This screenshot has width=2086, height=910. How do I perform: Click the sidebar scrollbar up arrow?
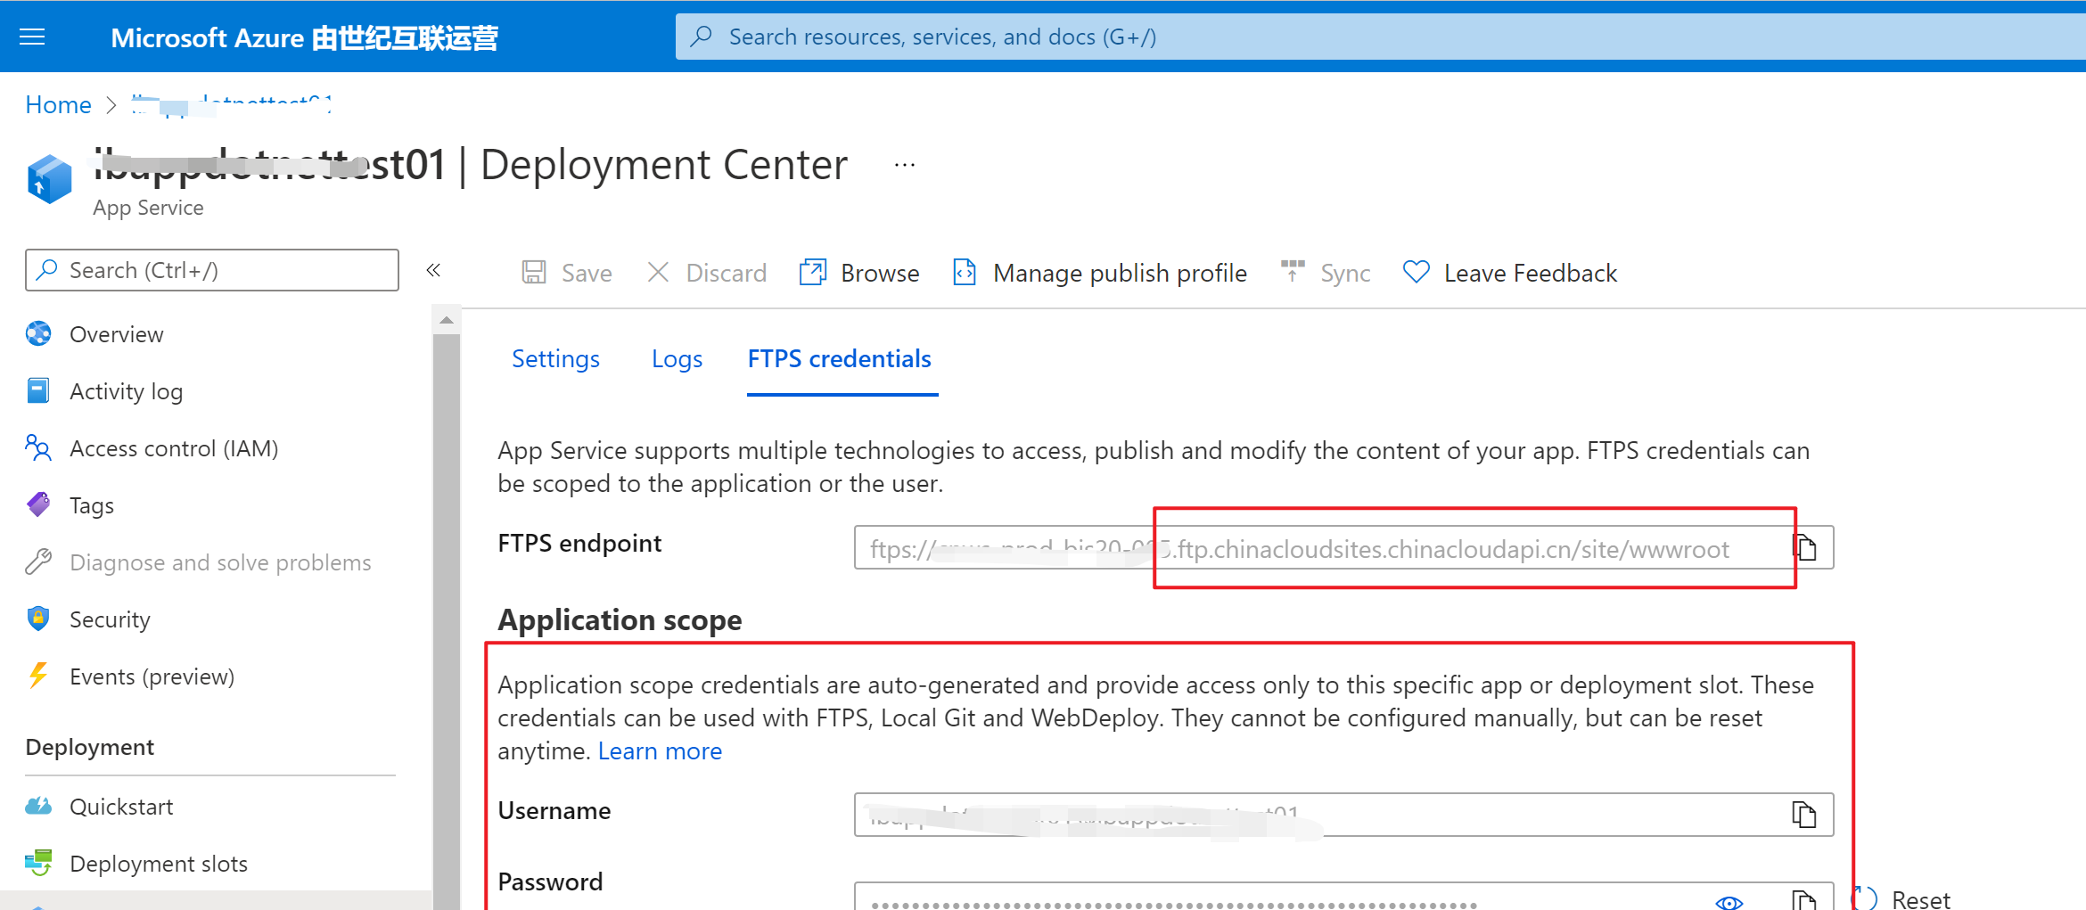coord(447,320)
